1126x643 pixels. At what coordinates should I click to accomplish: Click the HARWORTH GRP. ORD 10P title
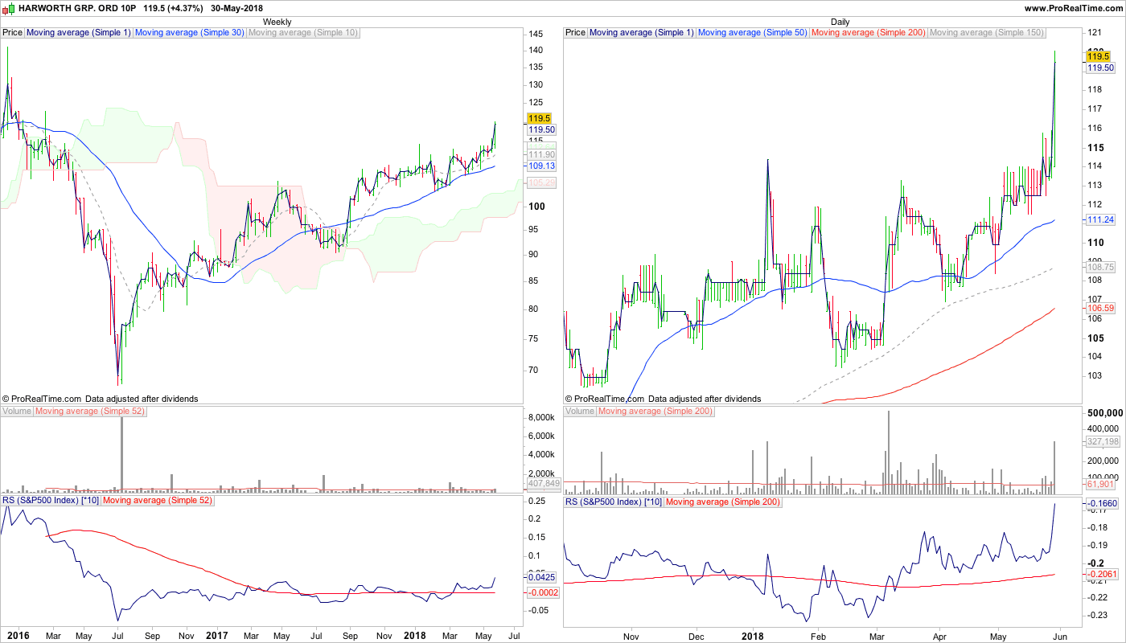(76, 8)
